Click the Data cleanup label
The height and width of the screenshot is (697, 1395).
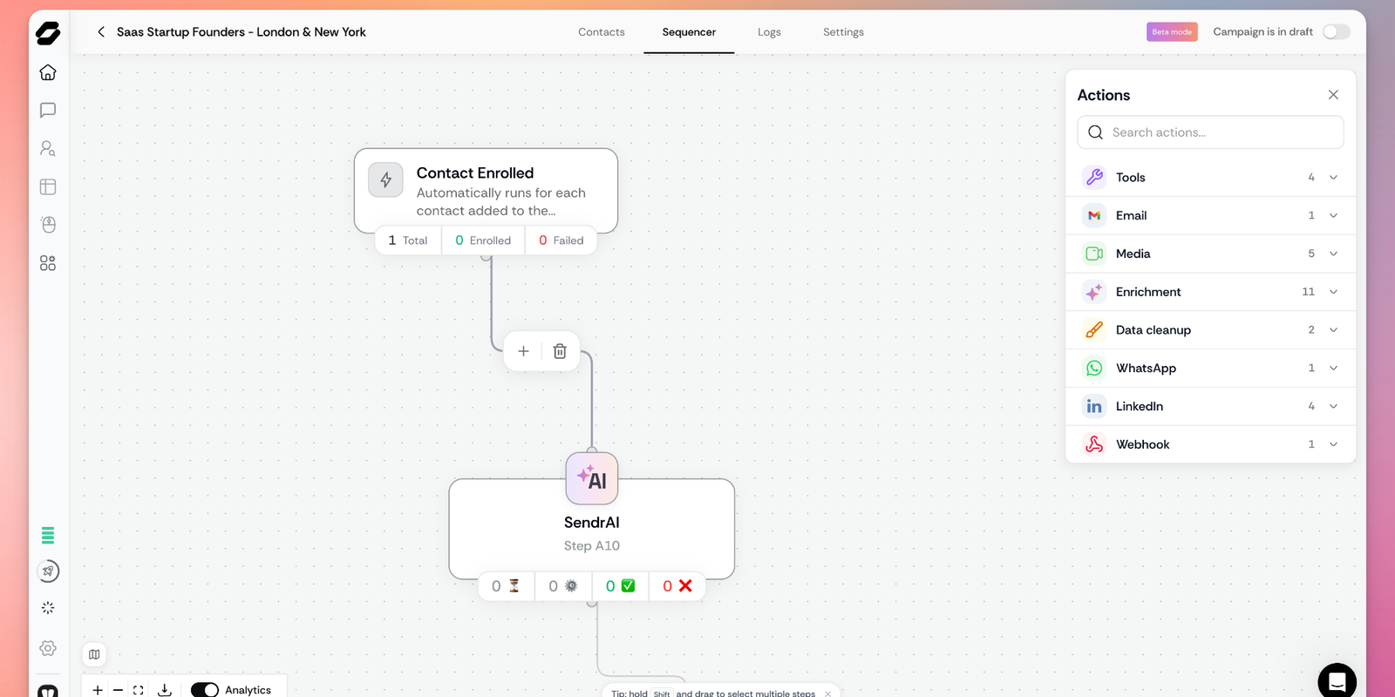coord(1153,330)
